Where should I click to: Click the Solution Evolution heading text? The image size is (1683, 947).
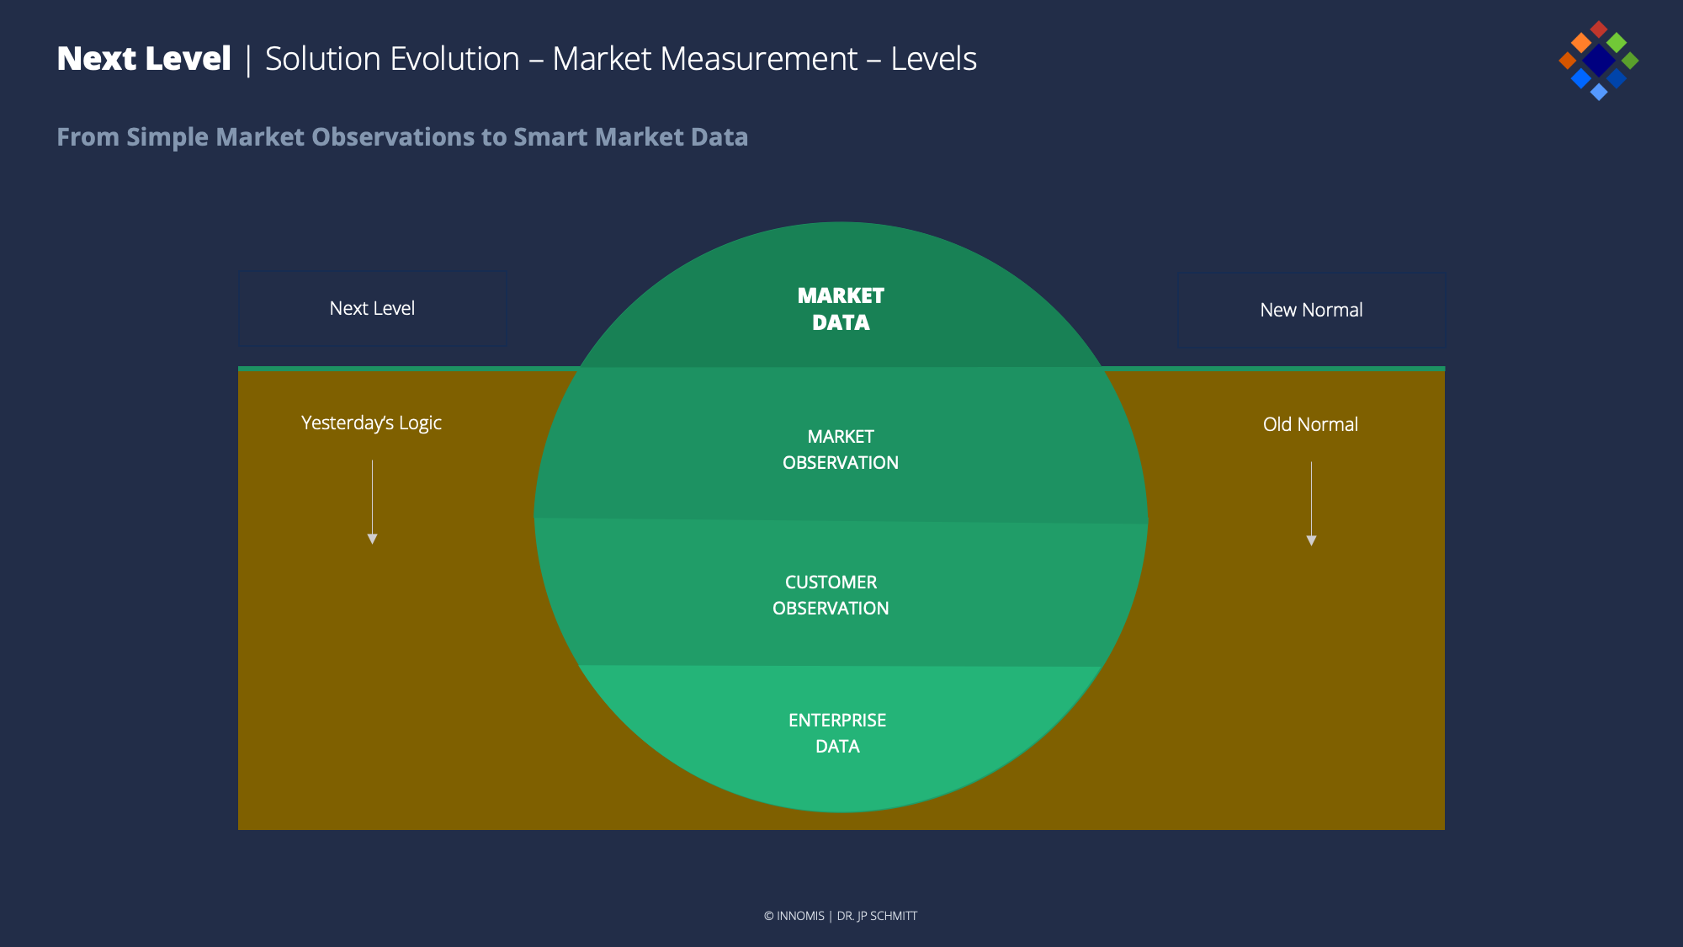coord(620,59)
